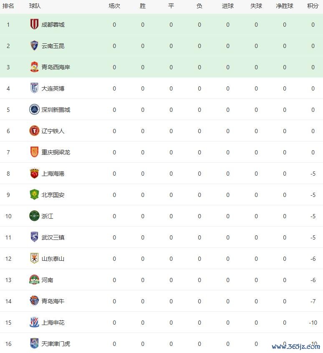Image resolution: width=323 pixels, height=353 pixels.
Task: Click the 重庆铜梁龙 orange crest
Action: point(34,152)
